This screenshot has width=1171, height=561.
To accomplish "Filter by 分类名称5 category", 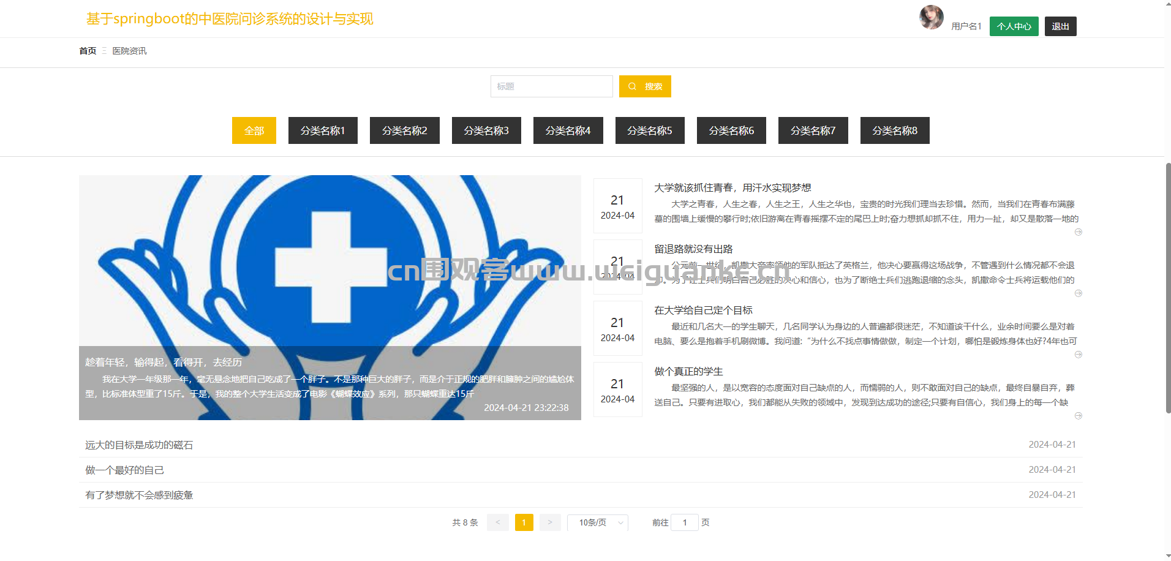I will [x=649, y=130].
